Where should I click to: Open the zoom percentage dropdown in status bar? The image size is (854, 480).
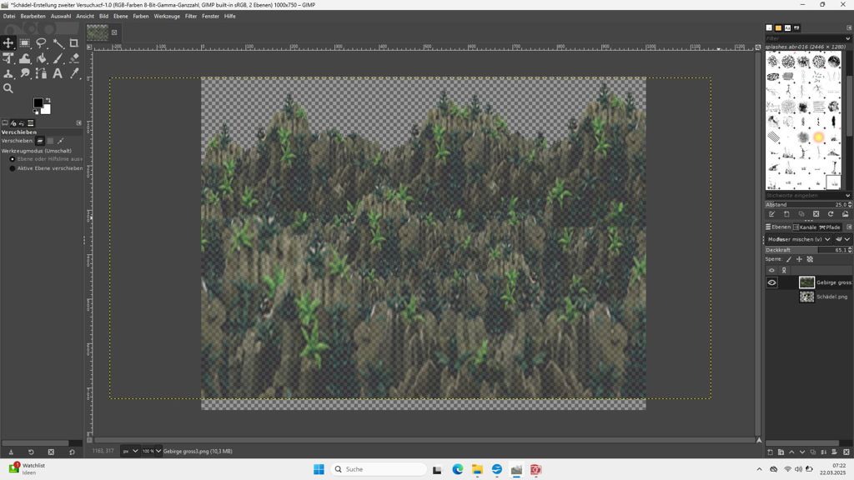(152, 451)
